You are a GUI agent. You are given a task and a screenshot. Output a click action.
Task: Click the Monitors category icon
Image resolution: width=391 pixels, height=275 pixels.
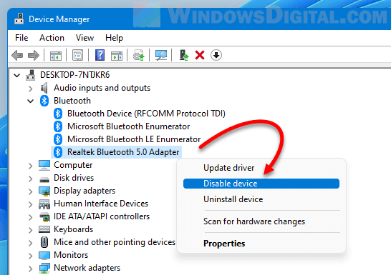click(x=44, y=255)
